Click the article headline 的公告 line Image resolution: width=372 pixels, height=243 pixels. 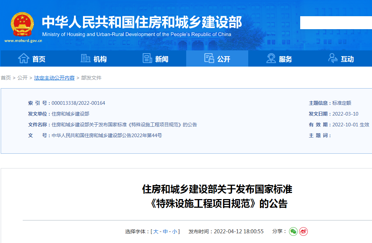point(219,203)
